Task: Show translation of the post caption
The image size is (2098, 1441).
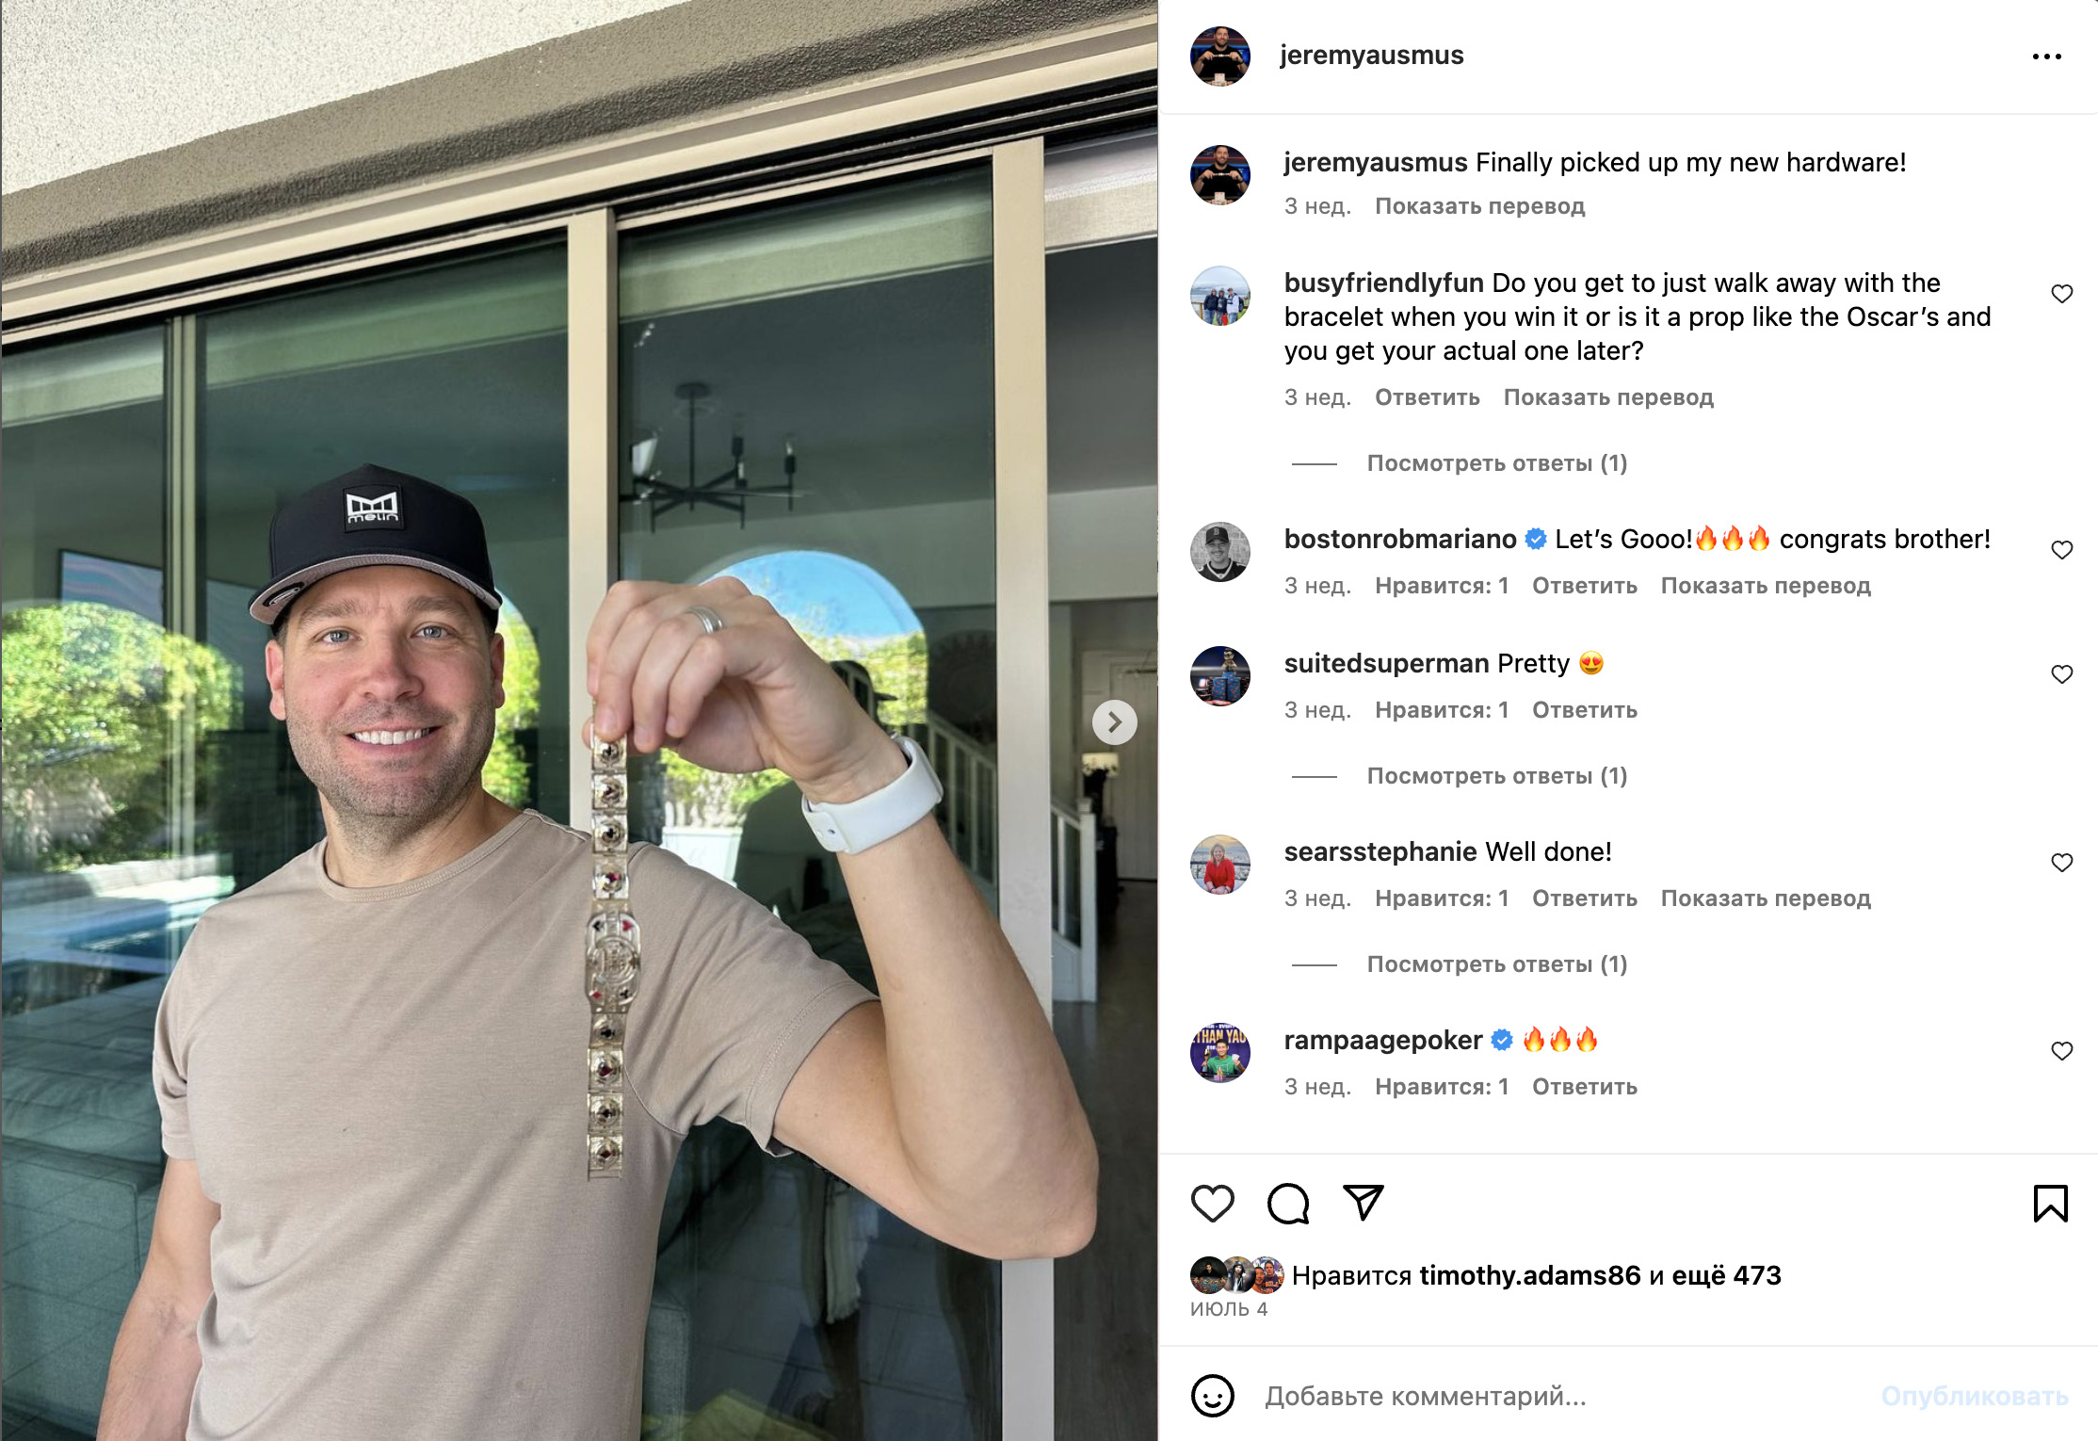Action: pos(1479,206)
